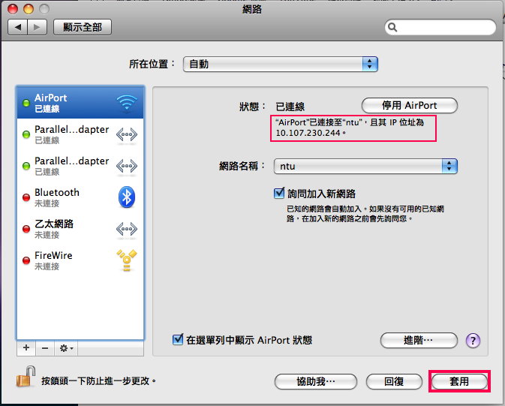Open advanced settings with 進階 button
Screen dimensions: 505x406
(x=418, y=341)
